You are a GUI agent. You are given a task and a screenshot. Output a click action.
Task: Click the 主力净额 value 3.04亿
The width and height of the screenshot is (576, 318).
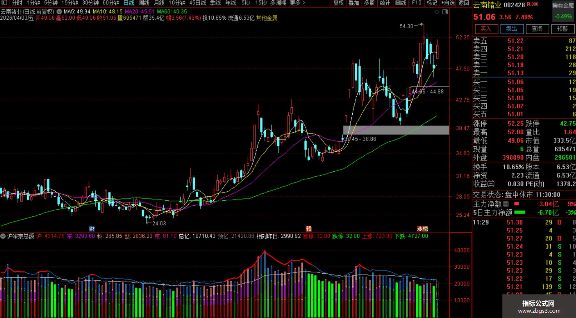(549, 204)
